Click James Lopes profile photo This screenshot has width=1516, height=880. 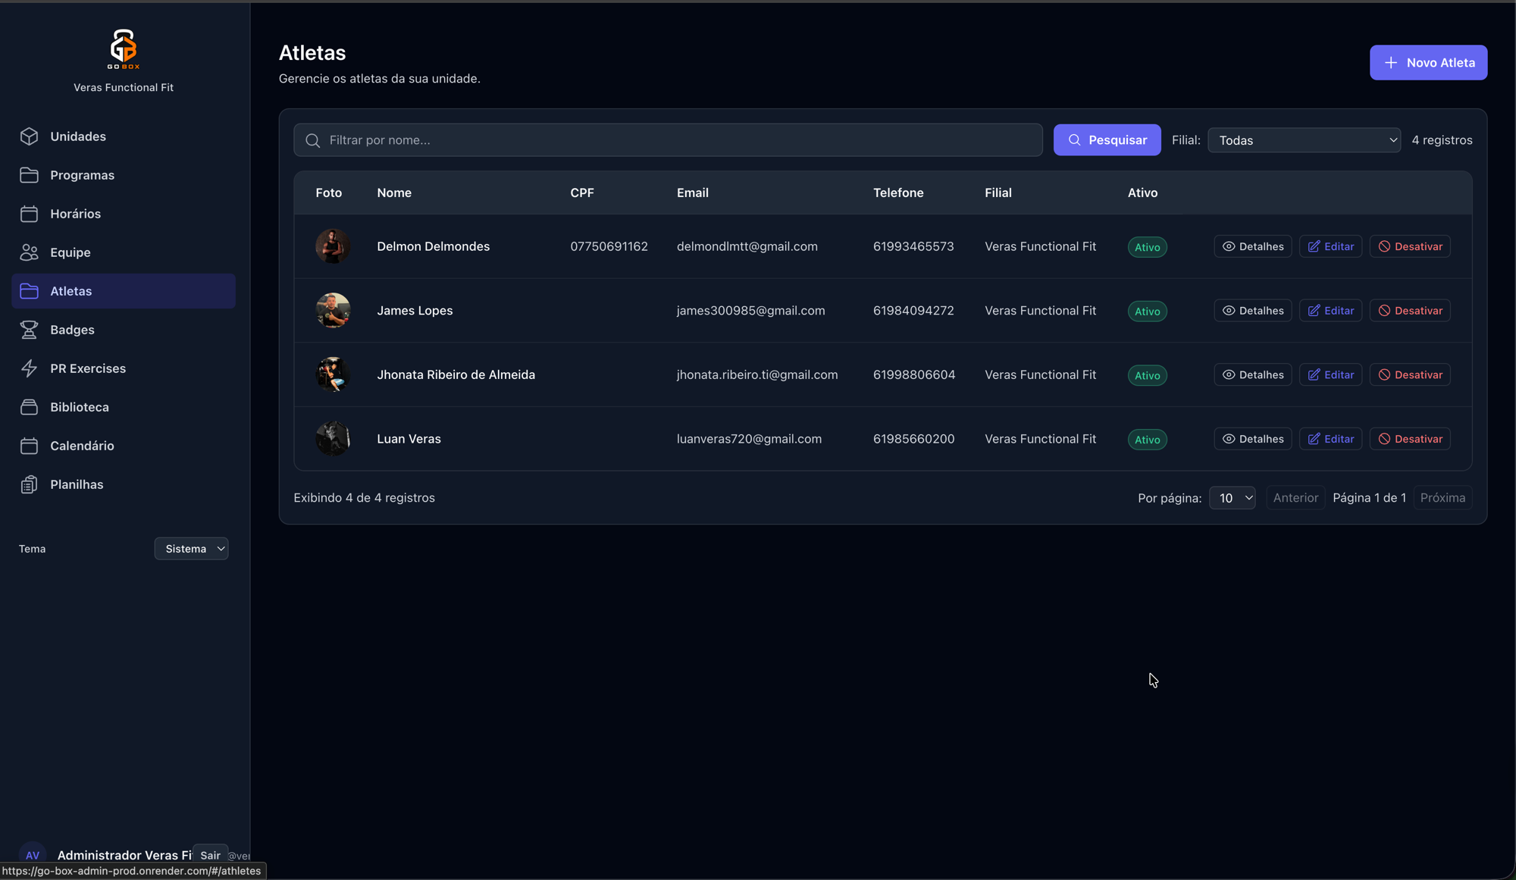[333, 311]
